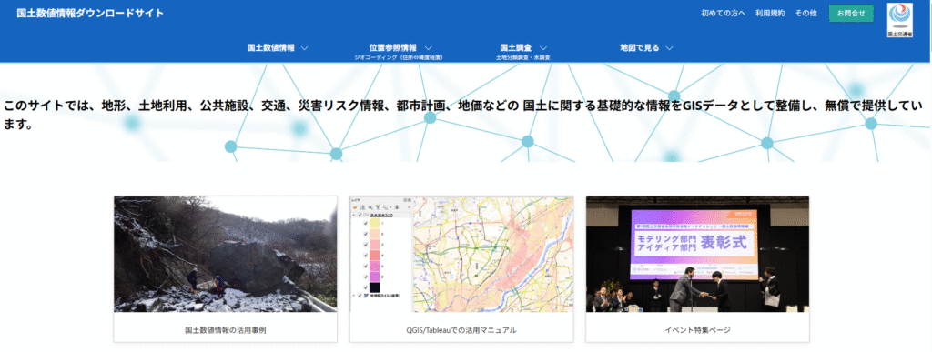Click the 国土交通省 logo icon
This screenshot has width=932, height=352.
click(899, 20)
